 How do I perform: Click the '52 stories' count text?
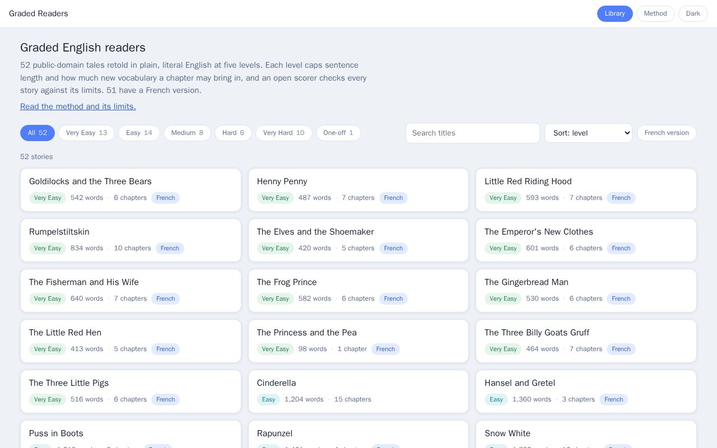(36, 157)
